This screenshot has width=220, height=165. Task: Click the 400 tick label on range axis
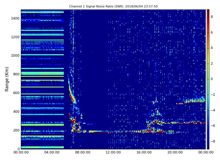[16, 112]
